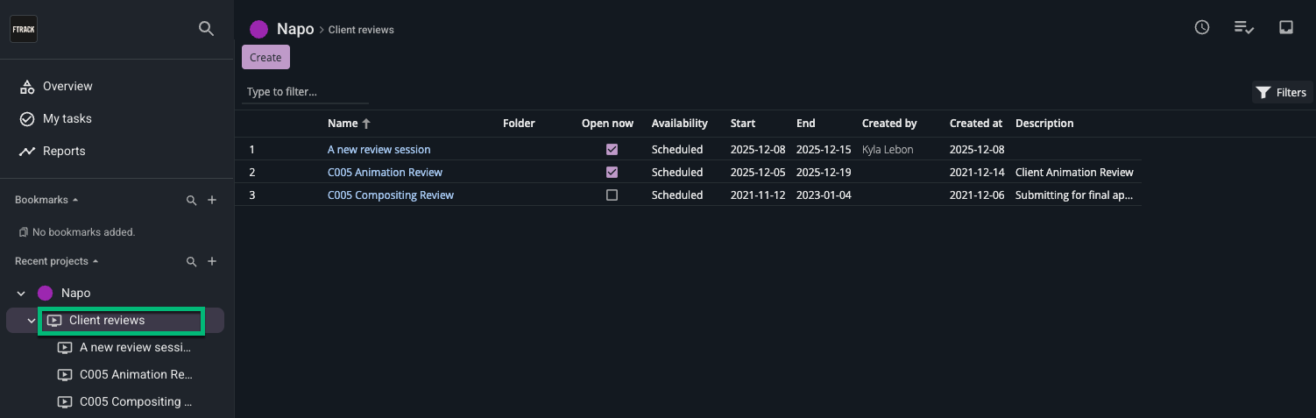Image resolution: width=1316 pixels, height=418 pixels.
Task: Click the purple Napo project color circle
Action: coord(258,29)
